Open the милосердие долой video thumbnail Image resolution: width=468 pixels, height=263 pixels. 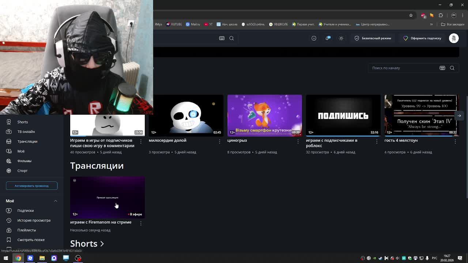click(186, 115)
